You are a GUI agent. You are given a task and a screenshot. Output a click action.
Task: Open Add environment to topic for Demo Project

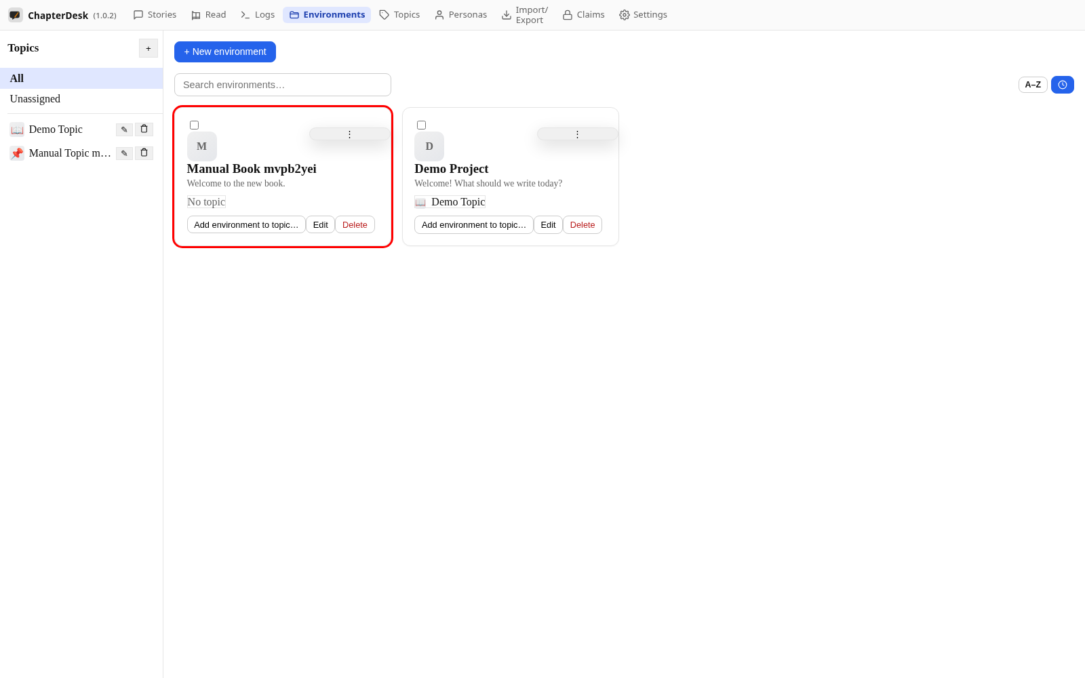[x=474, y=224]
